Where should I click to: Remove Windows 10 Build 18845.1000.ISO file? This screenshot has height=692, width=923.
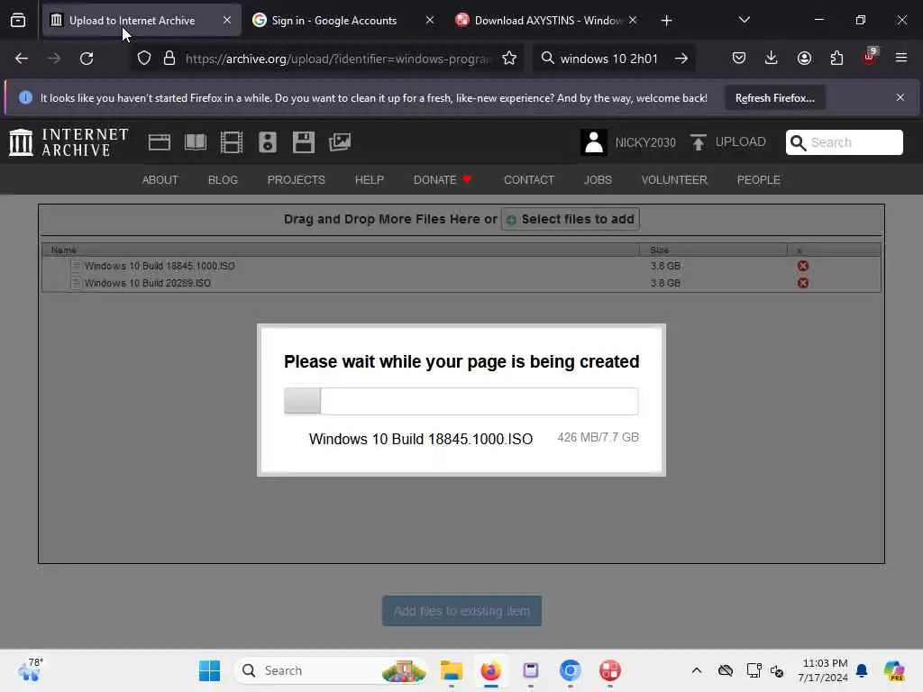pyautogui.click(x=803, y=266)
